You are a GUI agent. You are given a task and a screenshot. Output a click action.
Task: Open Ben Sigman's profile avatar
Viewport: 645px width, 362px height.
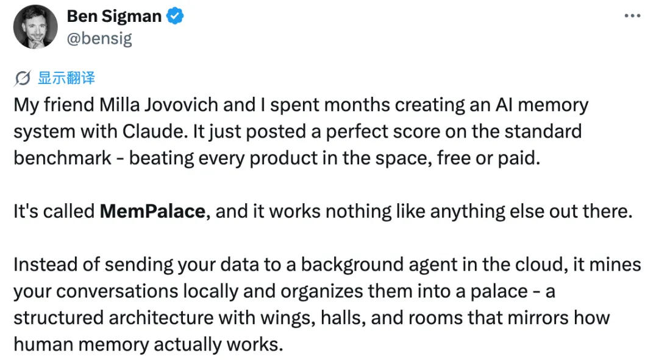(35, 27)
